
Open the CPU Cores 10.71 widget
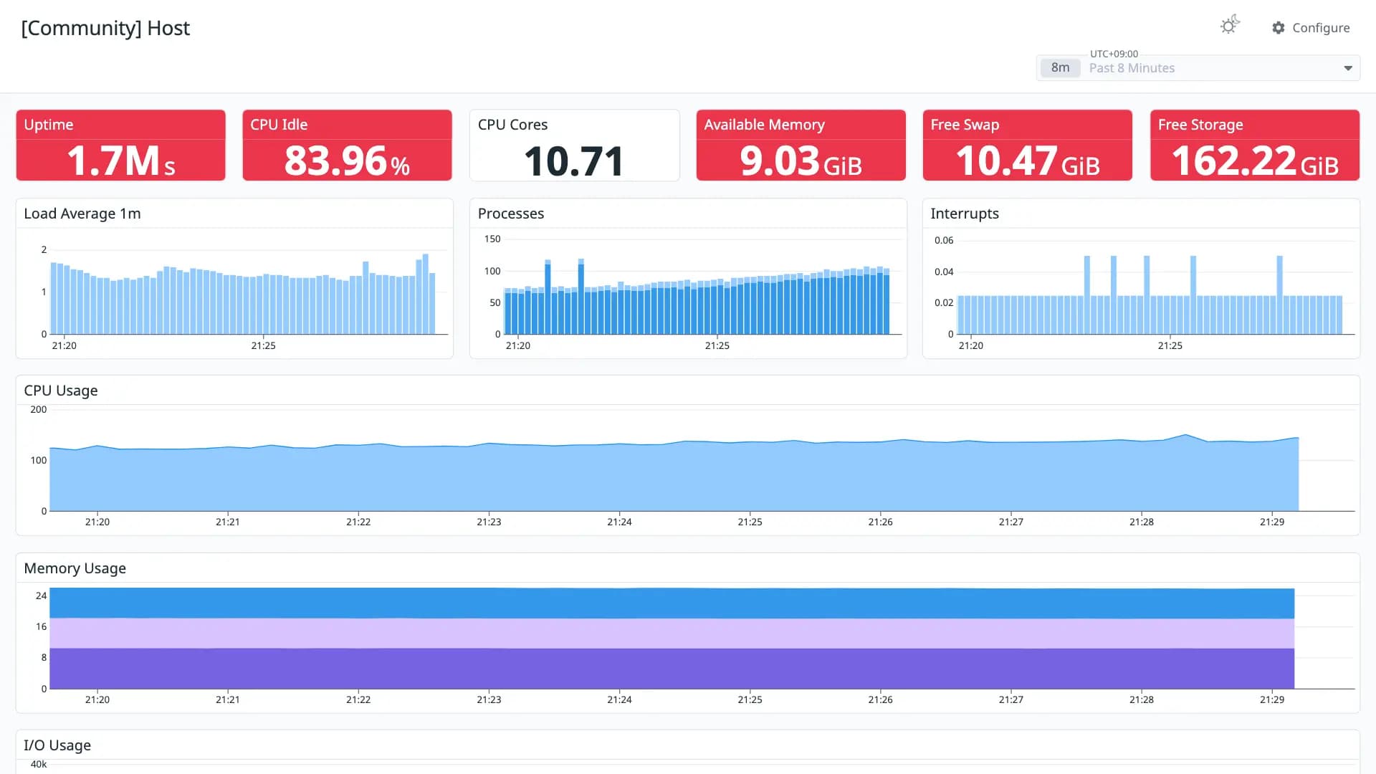pyautogui.click(x=574, y=145)
